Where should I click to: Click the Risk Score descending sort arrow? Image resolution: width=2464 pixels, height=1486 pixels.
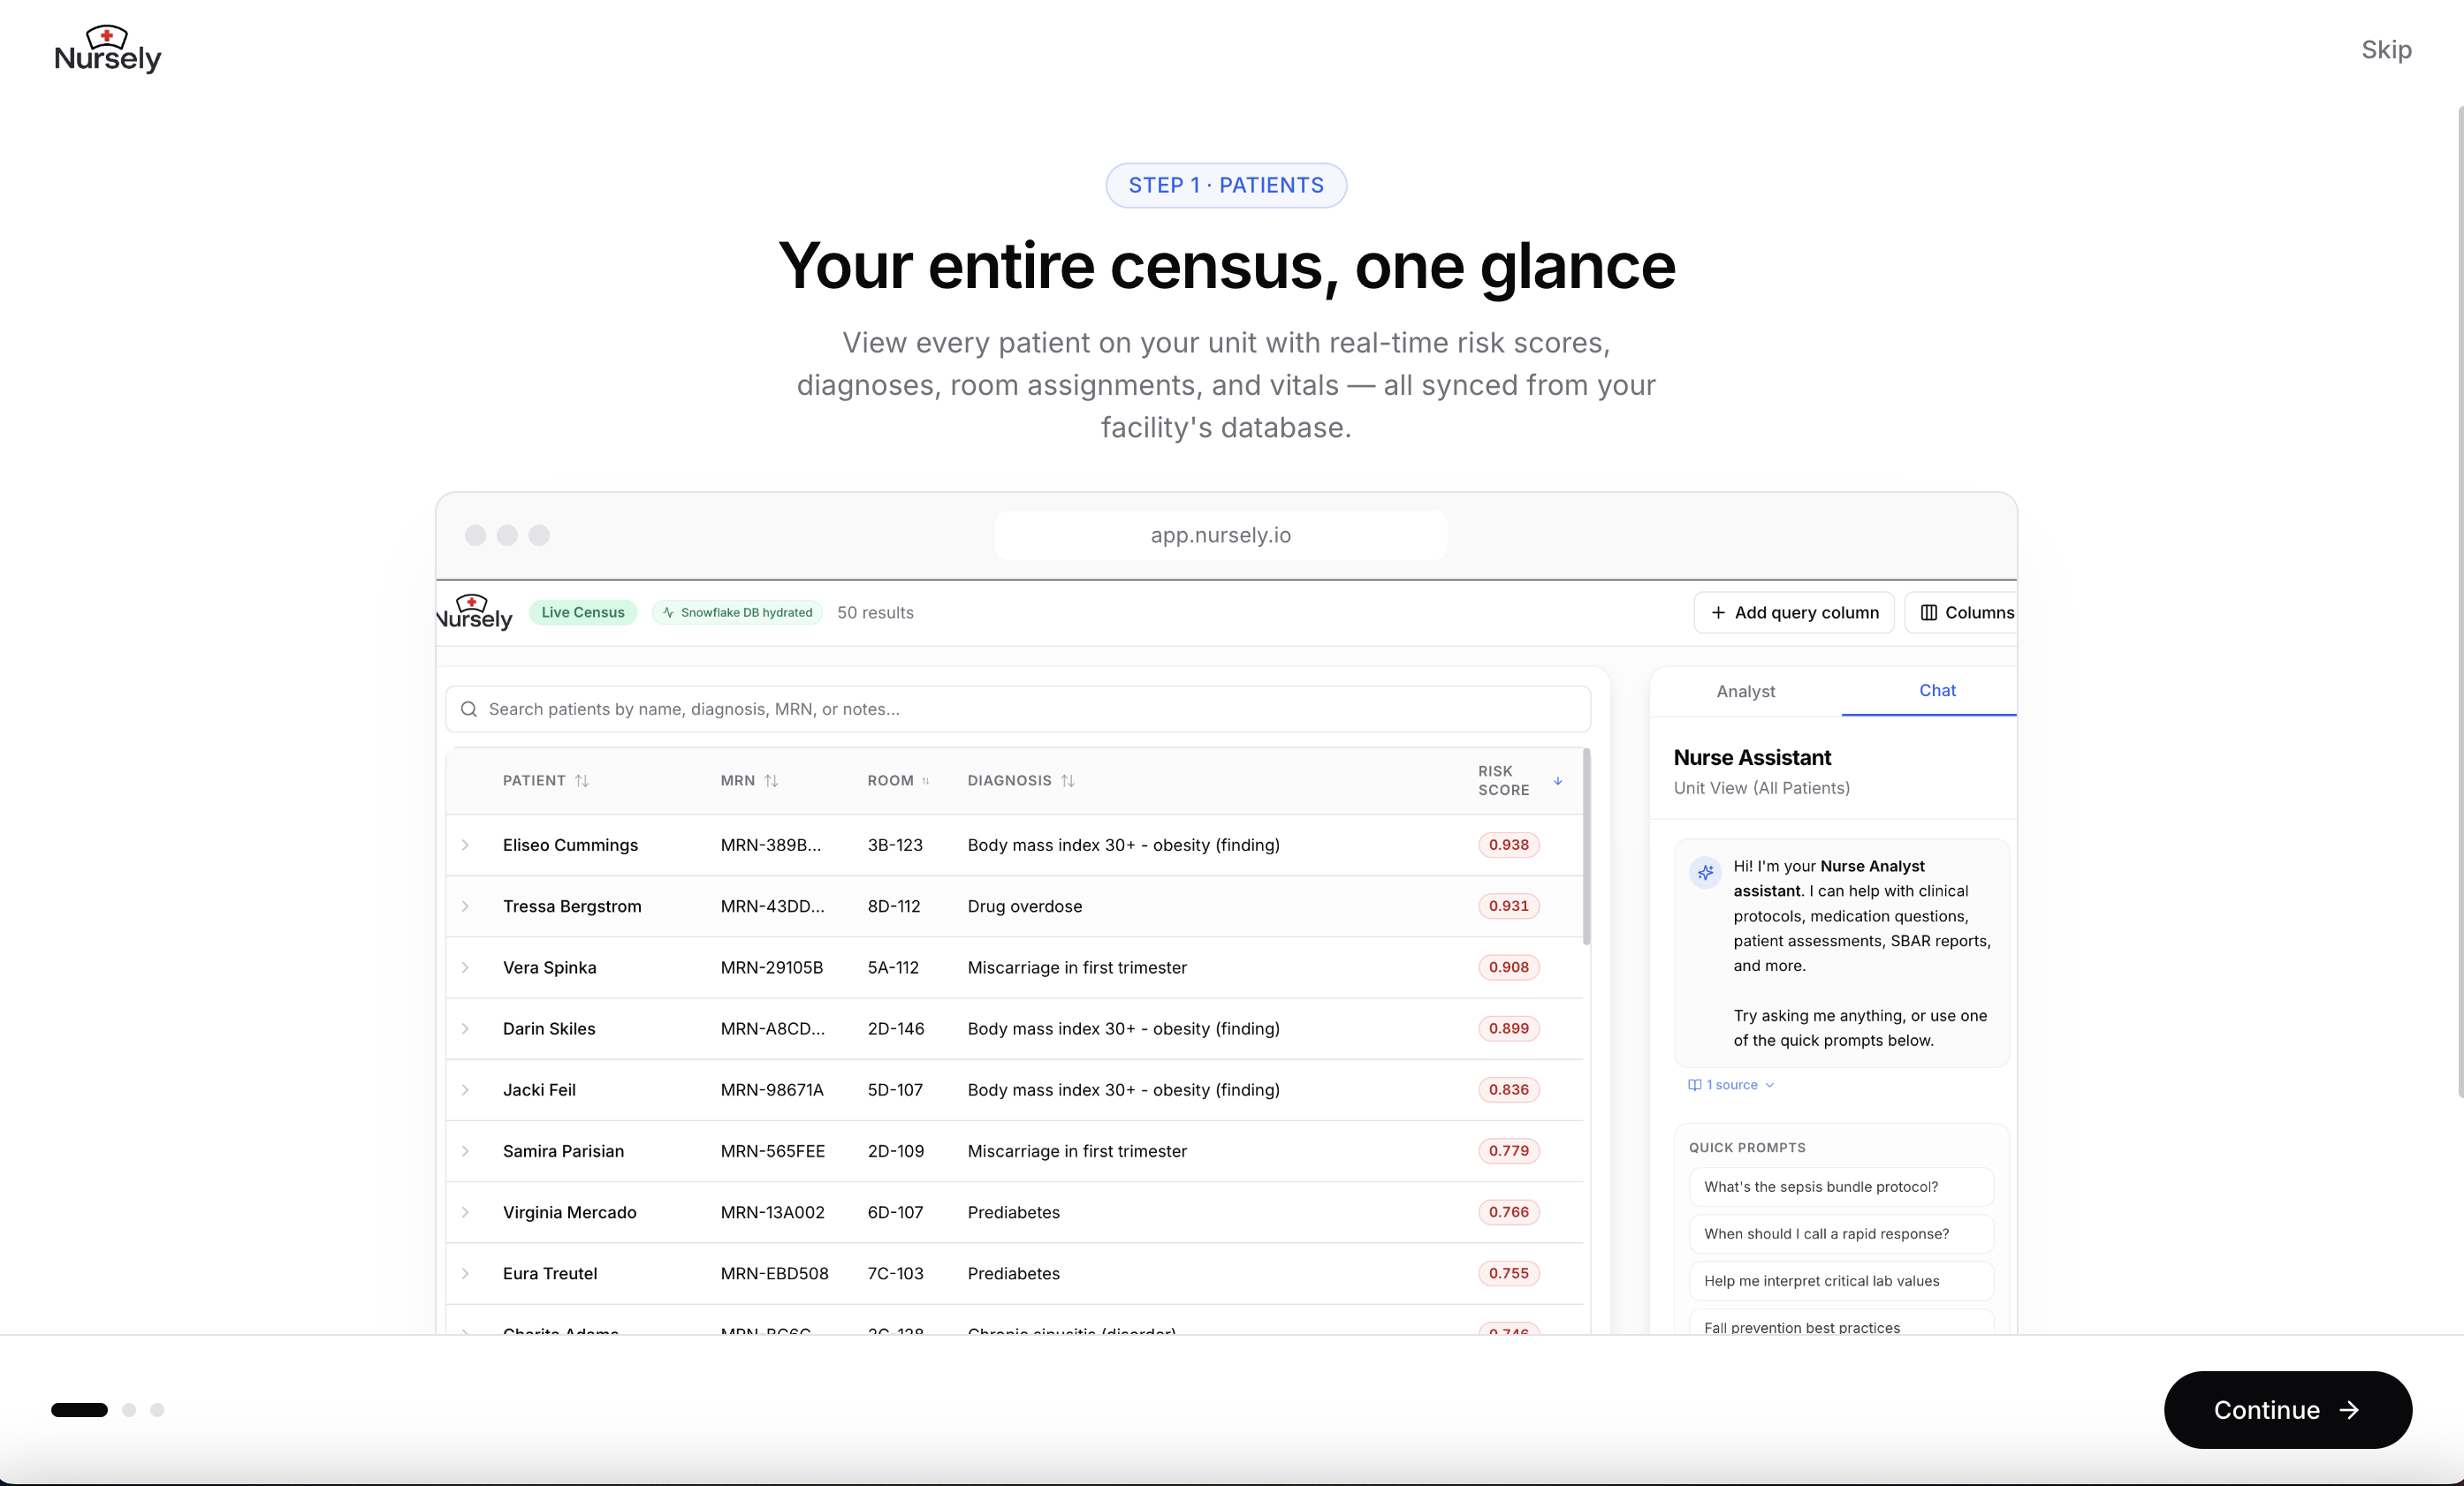coord(1557,780)
